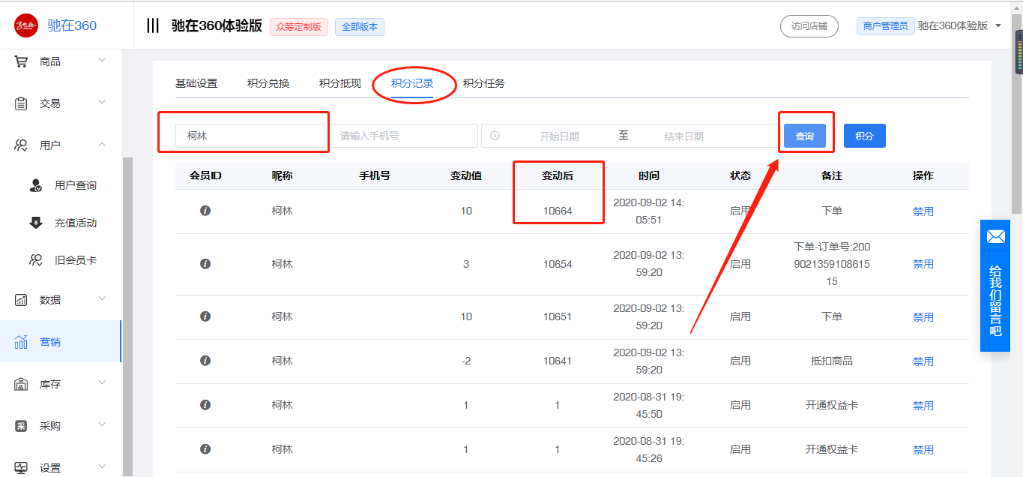Click the envelope icon on 给我们留言吧
The image size is (1023, 477).
pos(995,237)
